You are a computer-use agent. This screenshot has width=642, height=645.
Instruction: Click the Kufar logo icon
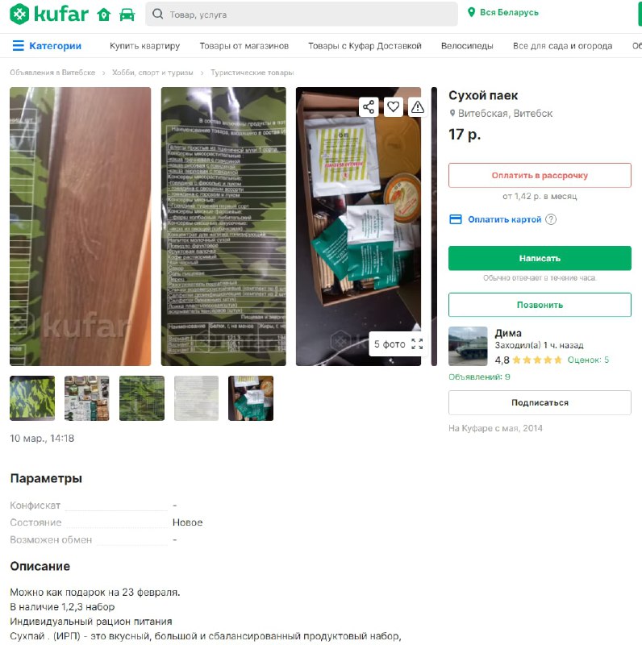click(x=19, y=14)
